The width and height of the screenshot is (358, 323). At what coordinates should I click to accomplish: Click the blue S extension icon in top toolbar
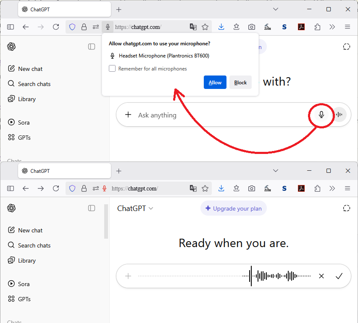284,27
